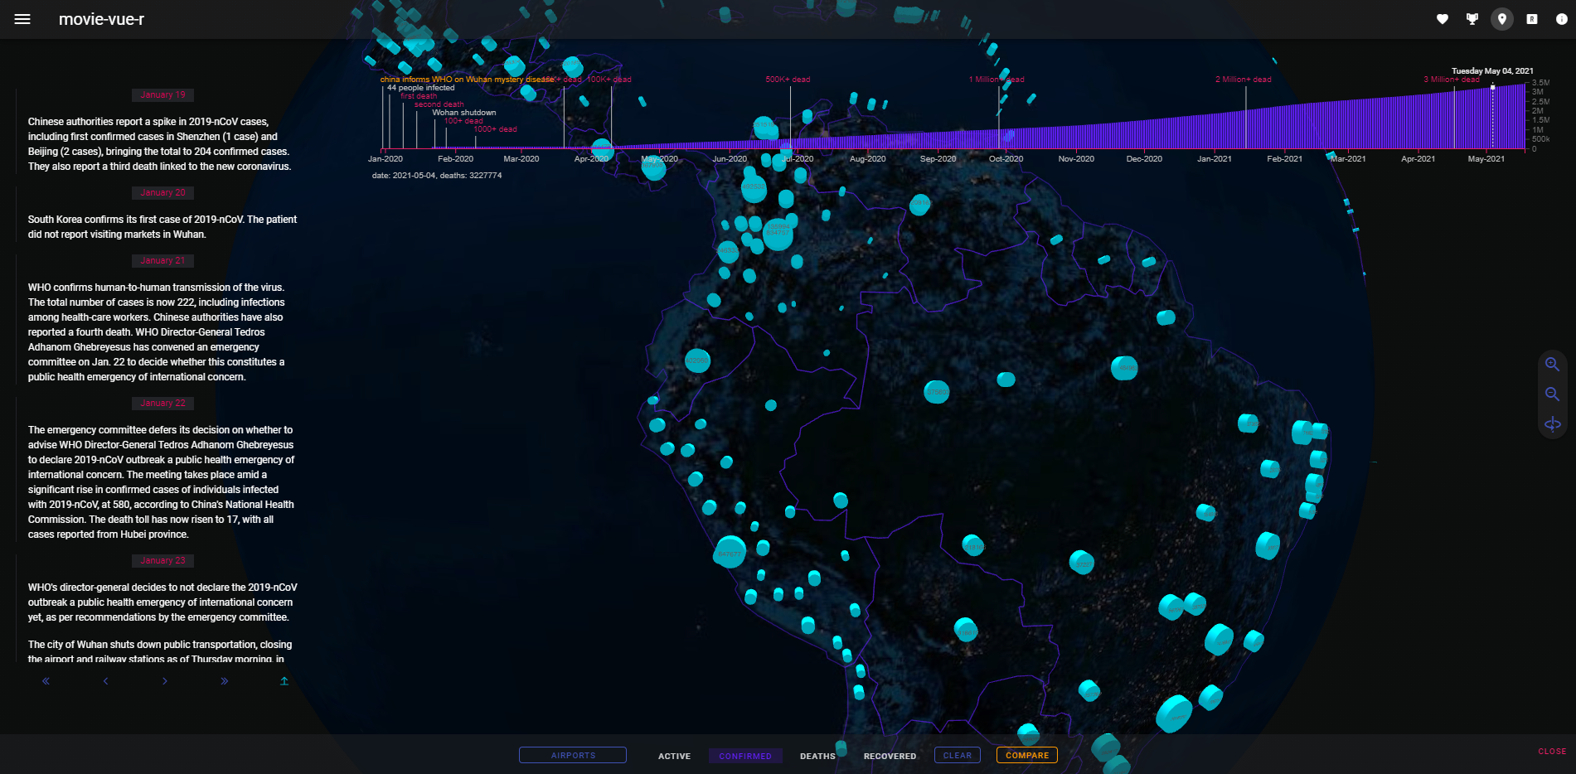
Task: Click the Jan-2021 axis label on chart
Action: 1214,158
